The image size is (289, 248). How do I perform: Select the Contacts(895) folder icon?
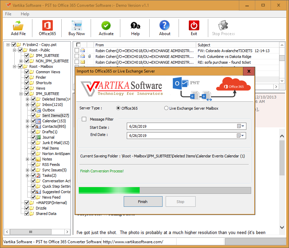click(38, 126)
